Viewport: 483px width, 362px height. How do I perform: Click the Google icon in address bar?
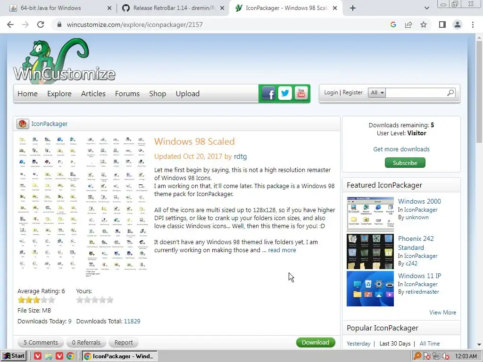pyautogui.click(x=393, y=25)
